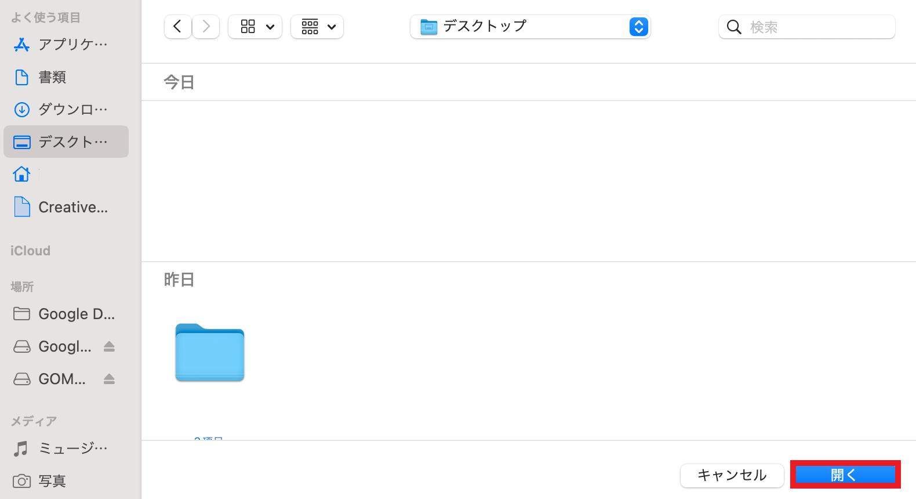Switch to icon view mode

point(248,26)
